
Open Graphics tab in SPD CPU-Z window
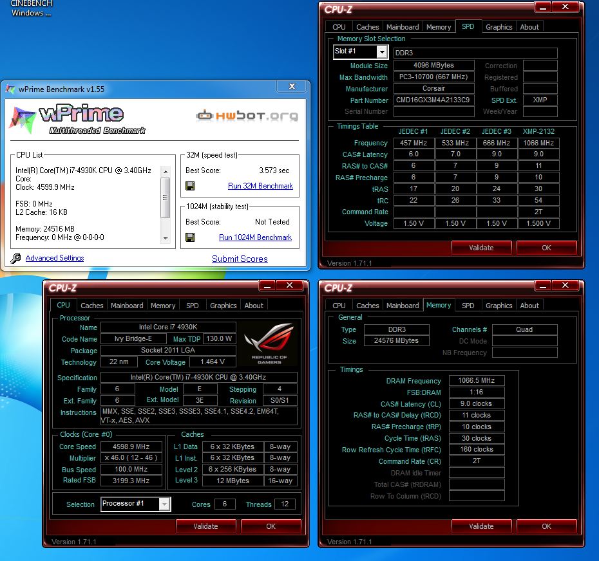(499, 27)
